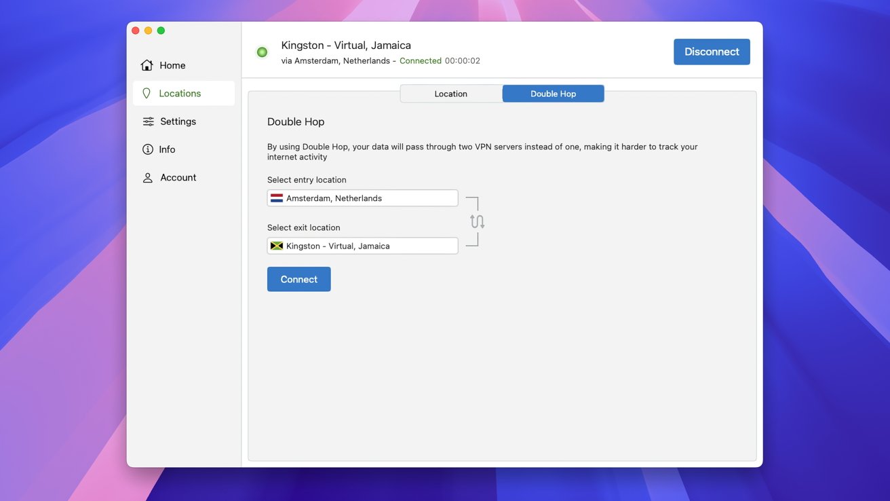Click the green Connected status text
Image resolution: width=890 pixels, height=501 pixels.
(x=420, y=61)
